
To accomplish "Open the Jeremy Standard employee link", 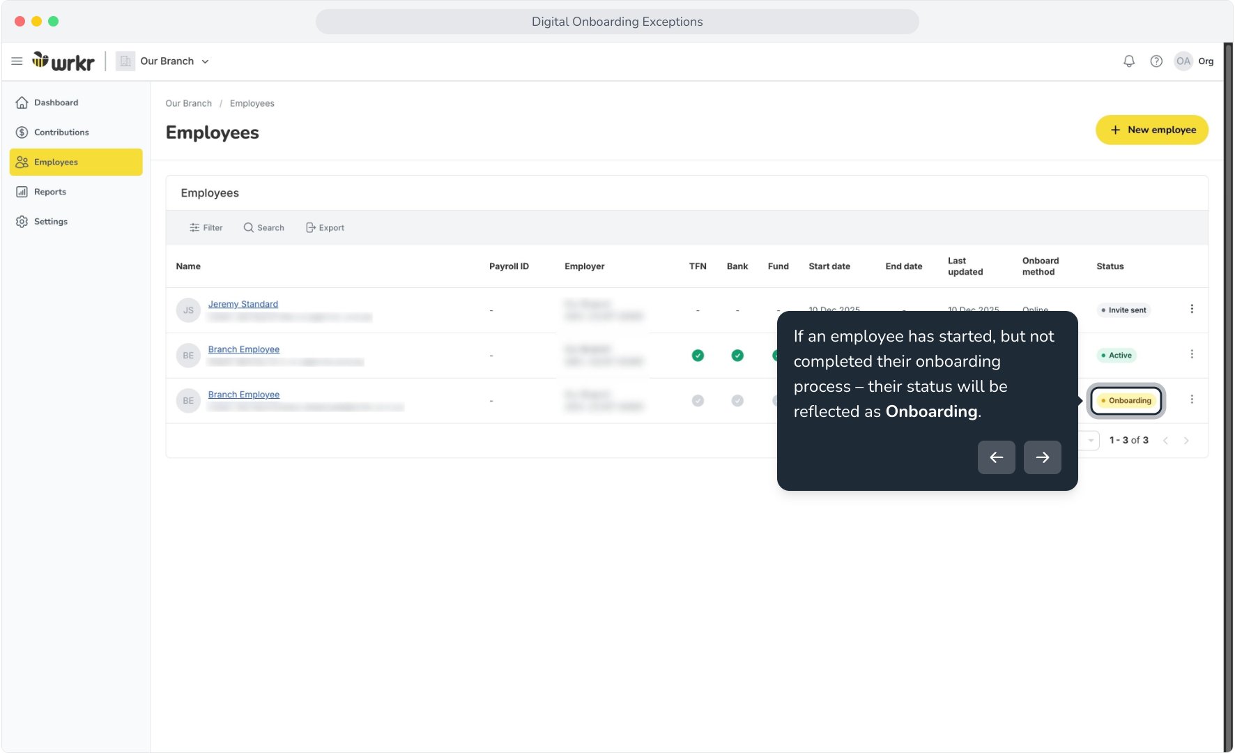I will 243,304.
